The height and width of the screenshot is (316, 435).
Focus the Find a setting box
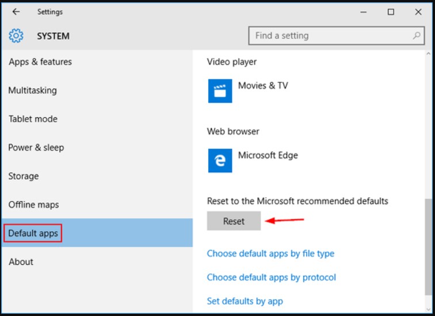tap(336, 36)
